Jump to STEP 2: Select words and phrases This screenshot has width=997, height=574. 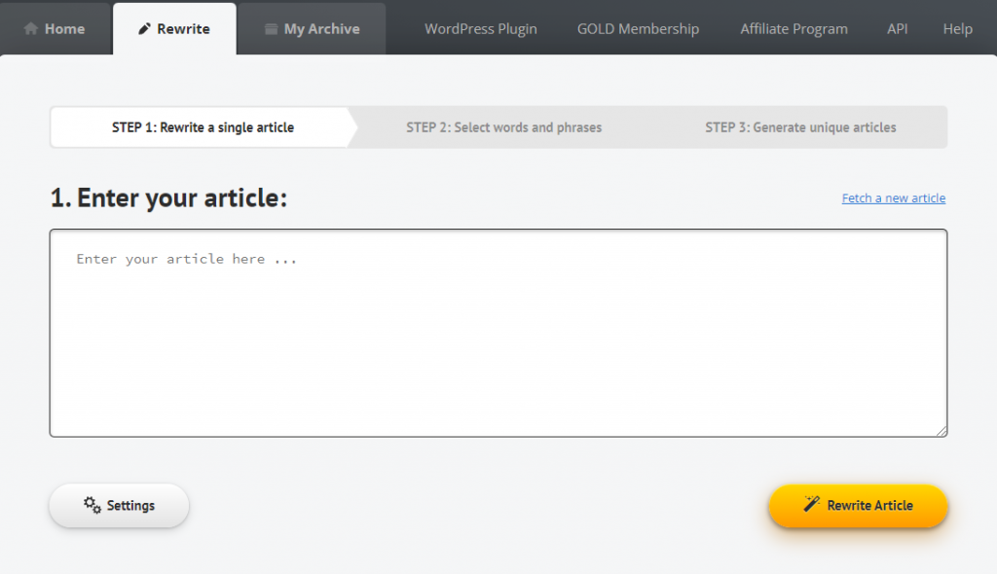(x=503, y=127)
